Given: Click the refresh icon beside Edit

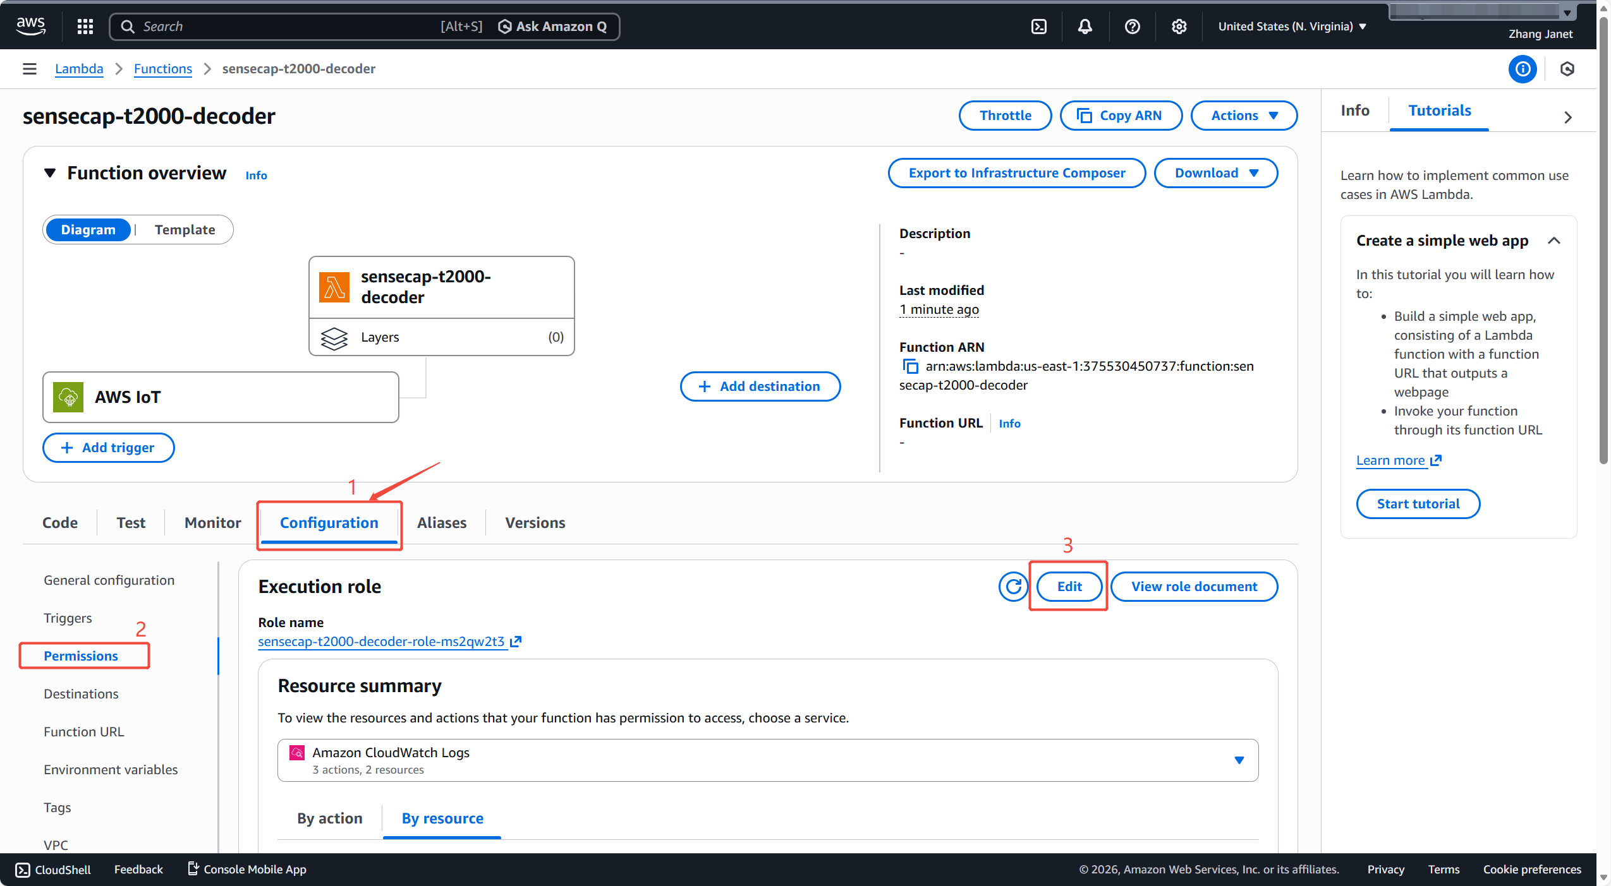Looking at the screenshot, I should [1012, 587].
